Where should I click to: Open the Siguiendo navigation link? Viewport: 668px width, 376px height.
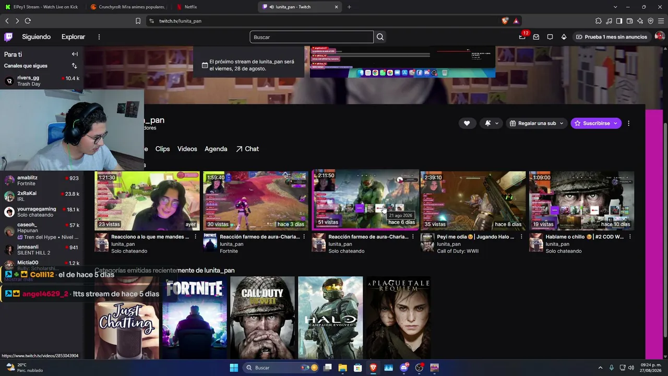tap(37, 37)
